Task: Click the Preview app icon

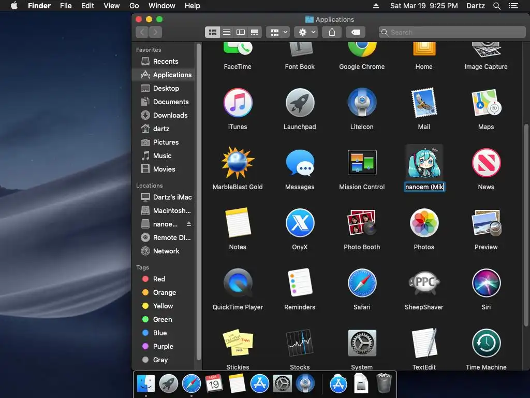Action: (x=486, y=223)
